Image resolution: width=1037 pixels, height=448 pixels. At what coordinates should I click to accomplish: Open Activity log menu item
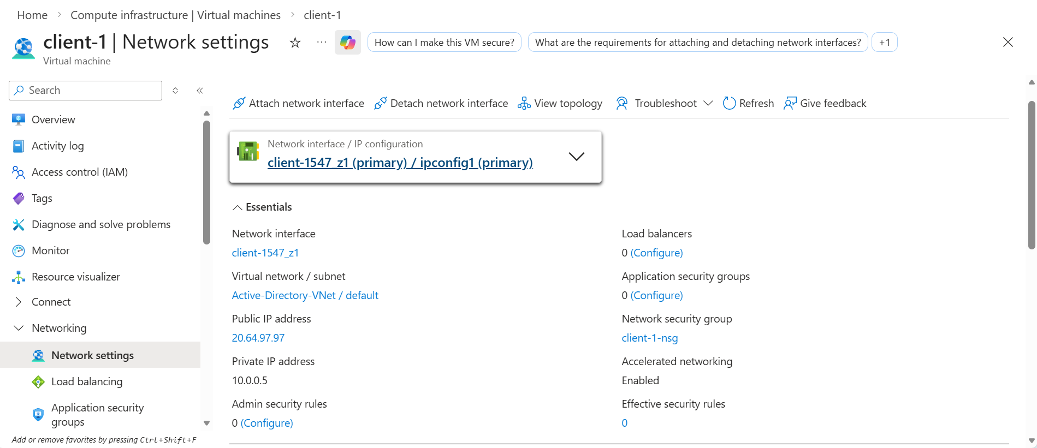(57, 146)
